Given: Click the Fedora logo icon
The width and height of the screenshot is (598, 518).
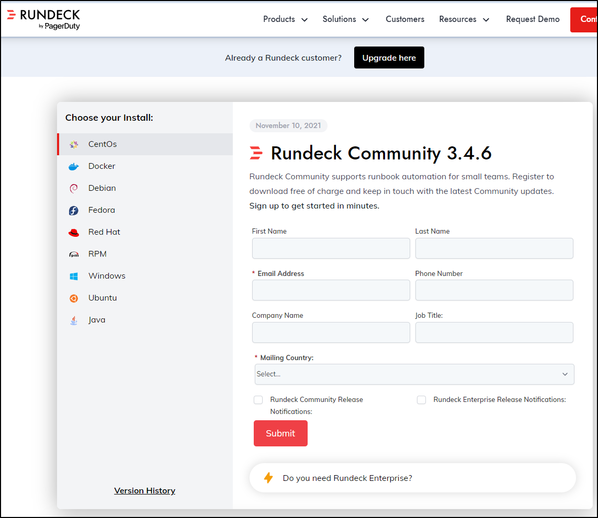Looking at the screenshot, I should 74,211.
